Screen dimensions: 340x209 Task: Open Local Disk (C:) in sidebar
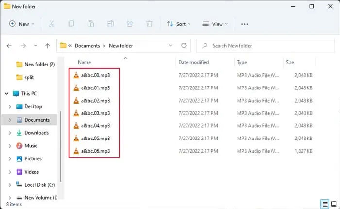coord(35,185)
